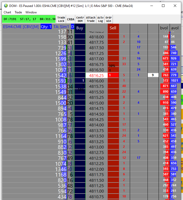This screenshot has width=183, height=200.
Task: Click the bvol value 890 at 4815.50
Action: (165, 91)
